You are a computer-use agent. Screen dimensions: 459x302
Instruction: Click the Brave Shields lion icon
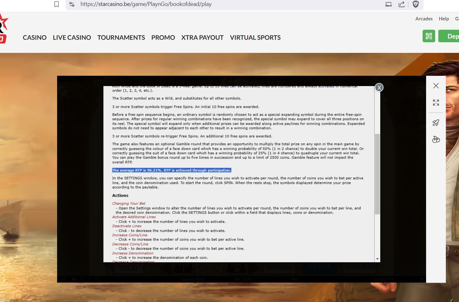416,4
